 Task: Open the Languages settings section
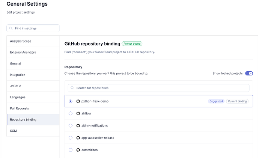[33, 97]
